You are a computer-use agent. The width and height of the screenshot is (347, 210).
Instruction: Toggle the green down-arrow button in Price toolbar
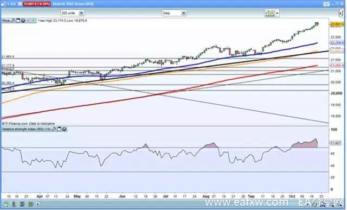[x=33, y=21]
